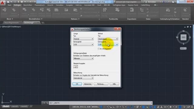
Task: Switch to the Express Tools ribbon tab
Action: [x=133, y=5]
